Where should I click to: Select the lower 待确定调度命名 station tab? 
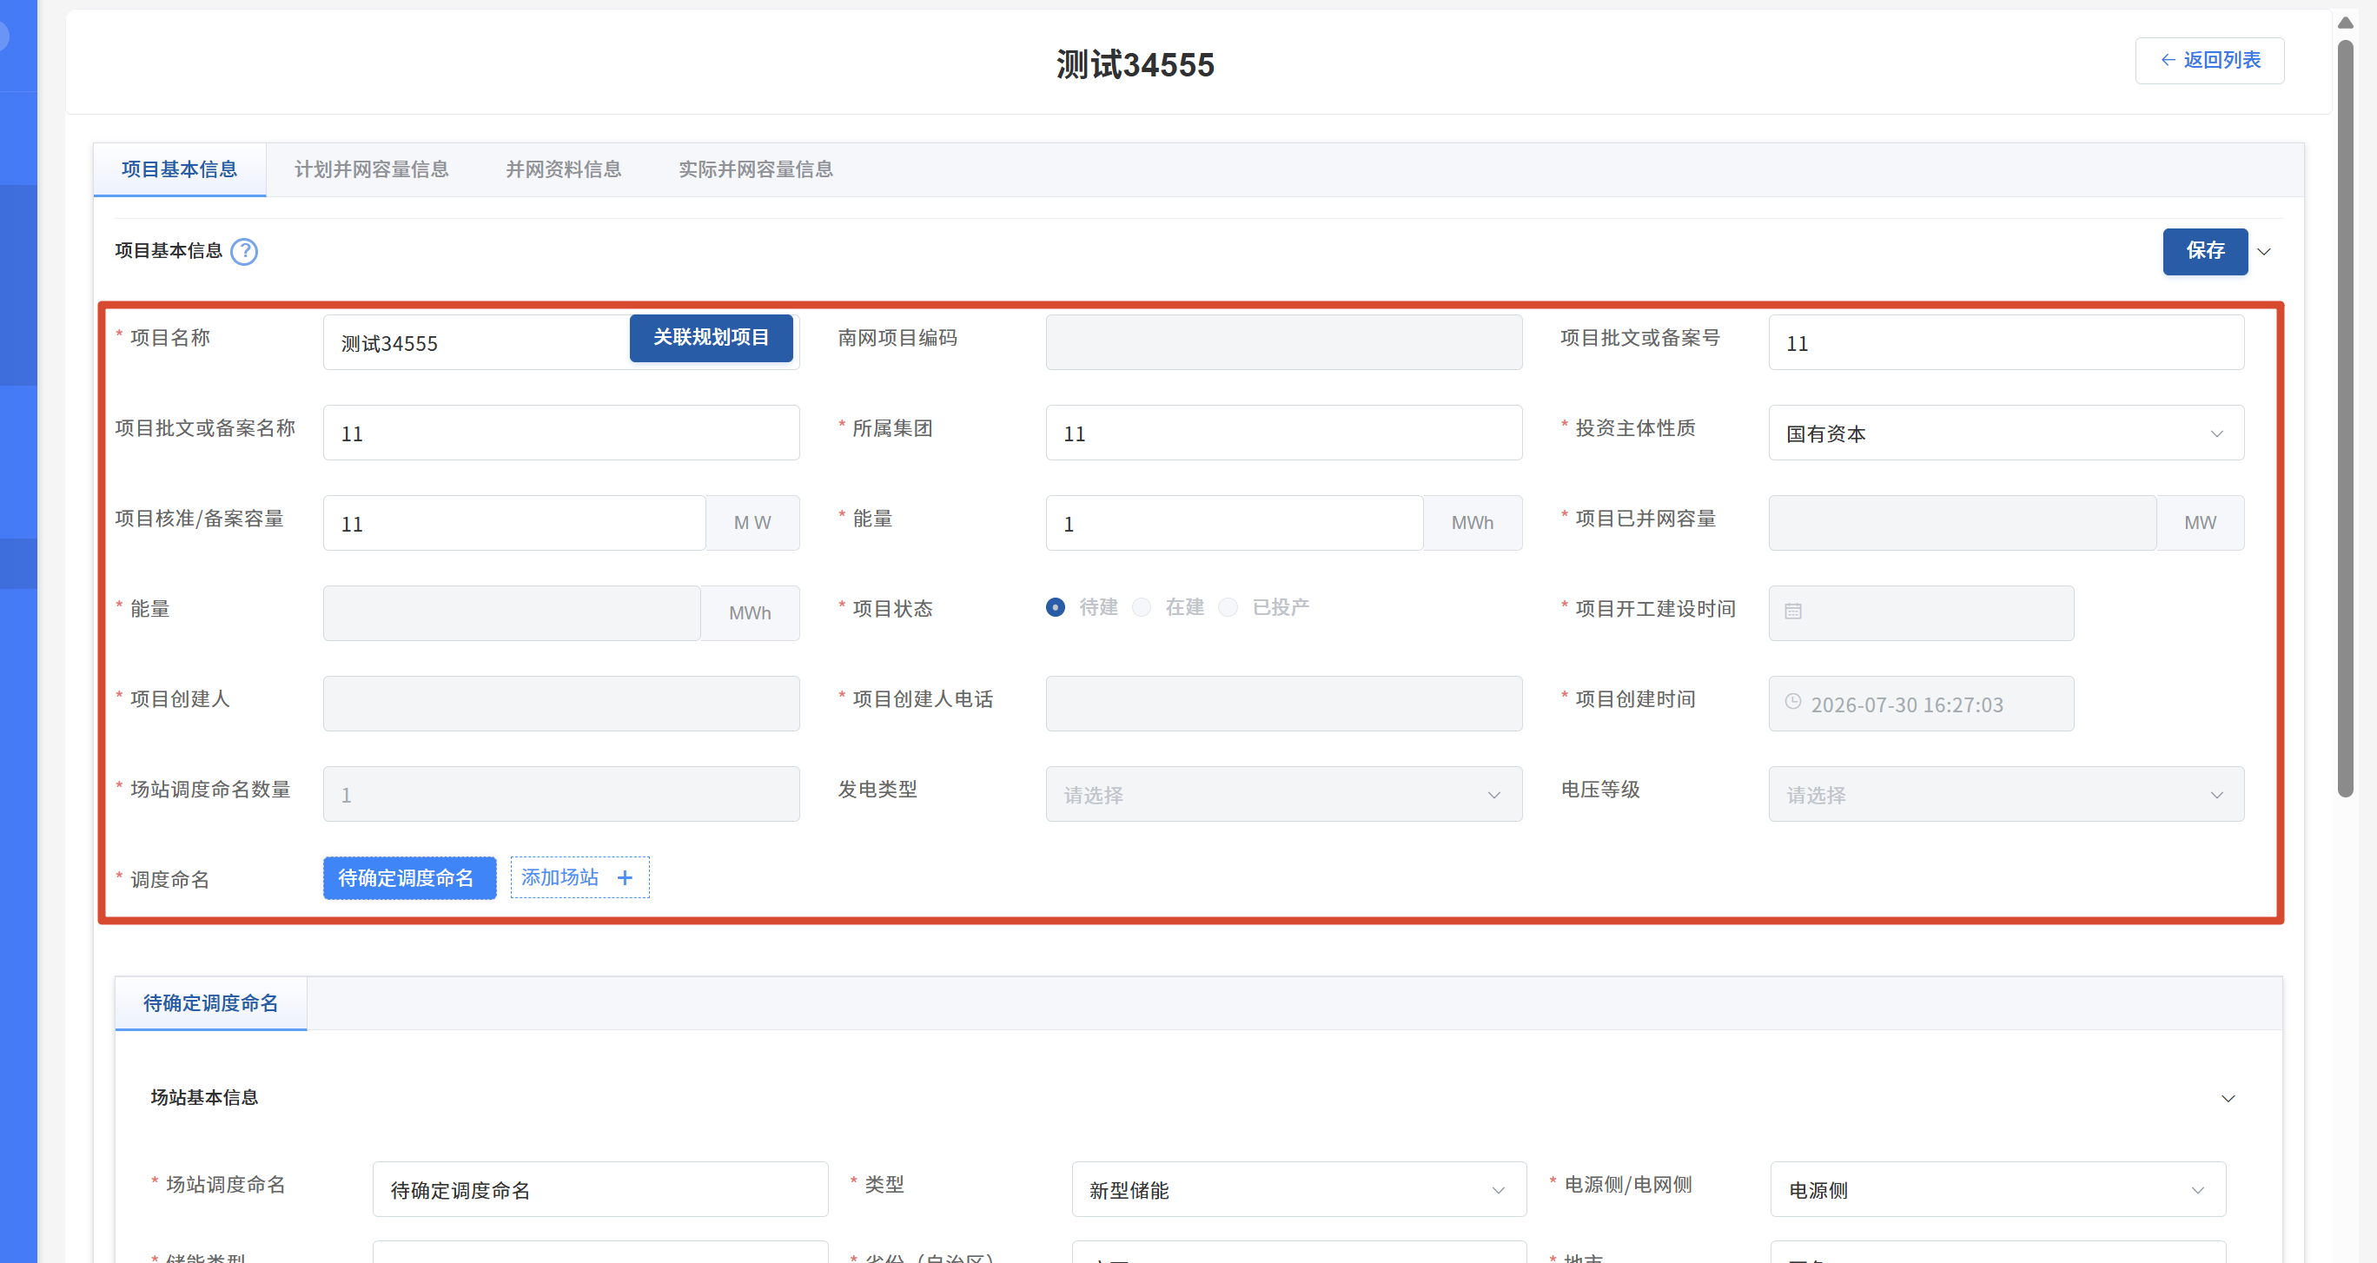(210, 1002)
